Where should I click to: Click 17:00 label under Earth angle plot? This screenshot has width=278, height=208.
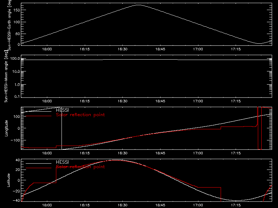coord(198,49)
